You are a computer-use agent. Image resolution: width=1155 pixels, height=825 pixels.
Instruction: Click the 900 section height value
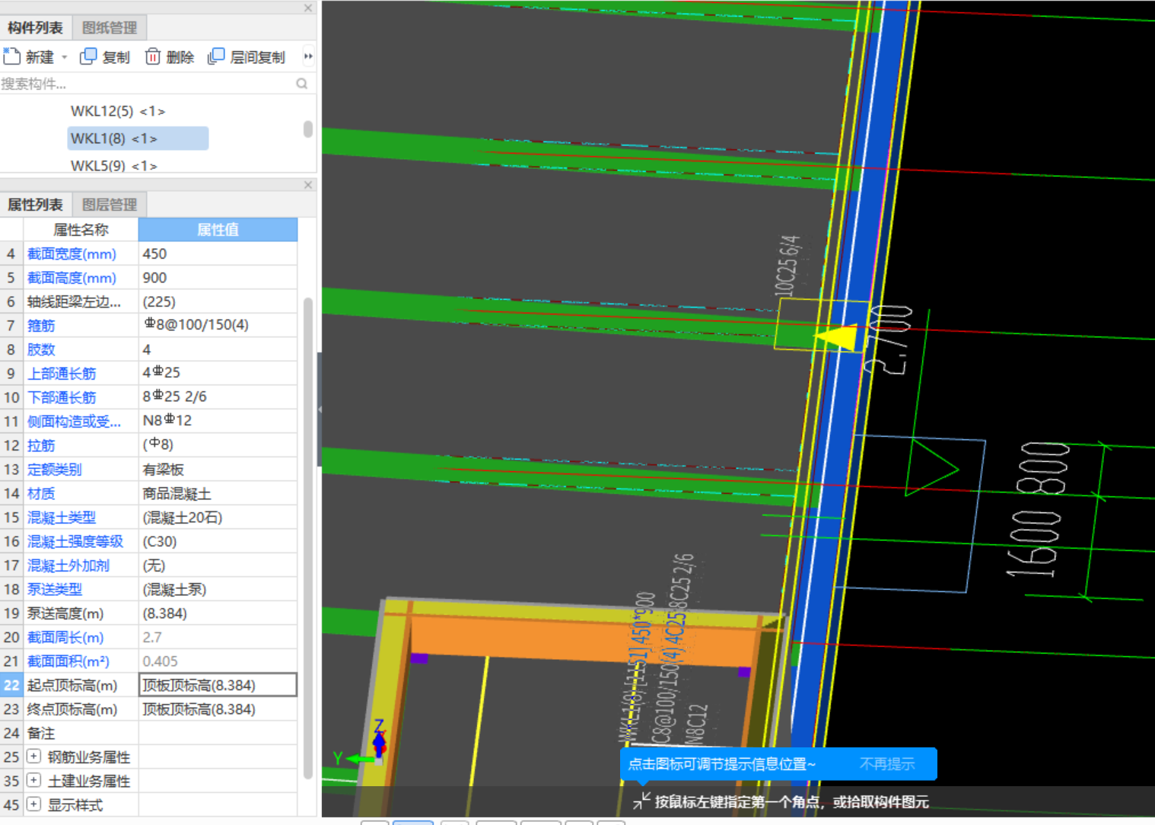218,278
